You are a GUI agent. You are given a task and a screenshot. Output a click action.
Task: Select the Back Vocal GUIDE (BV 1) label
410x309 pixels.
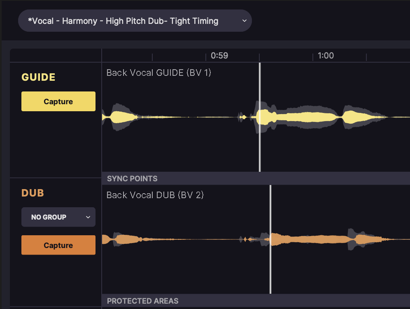pos(158,73)
